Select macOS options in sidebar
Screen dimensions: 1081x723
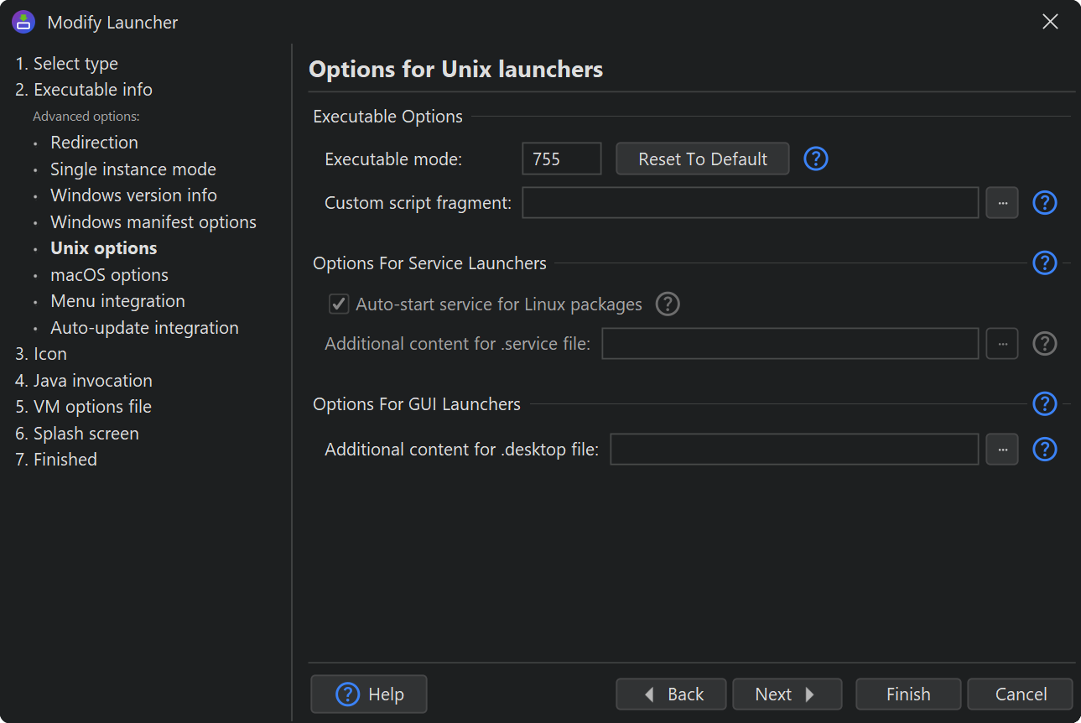coord(109,275)
